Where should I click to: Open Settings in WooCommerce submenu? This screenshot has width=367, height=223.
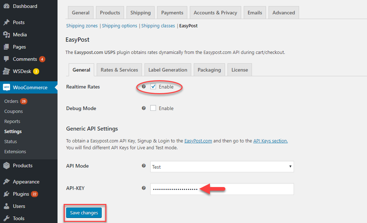(x=13, y=131)
